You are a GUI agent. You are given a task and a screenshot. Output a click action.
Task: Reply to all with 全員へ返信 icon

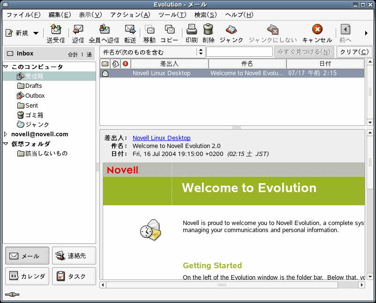(x=104, y=29)
